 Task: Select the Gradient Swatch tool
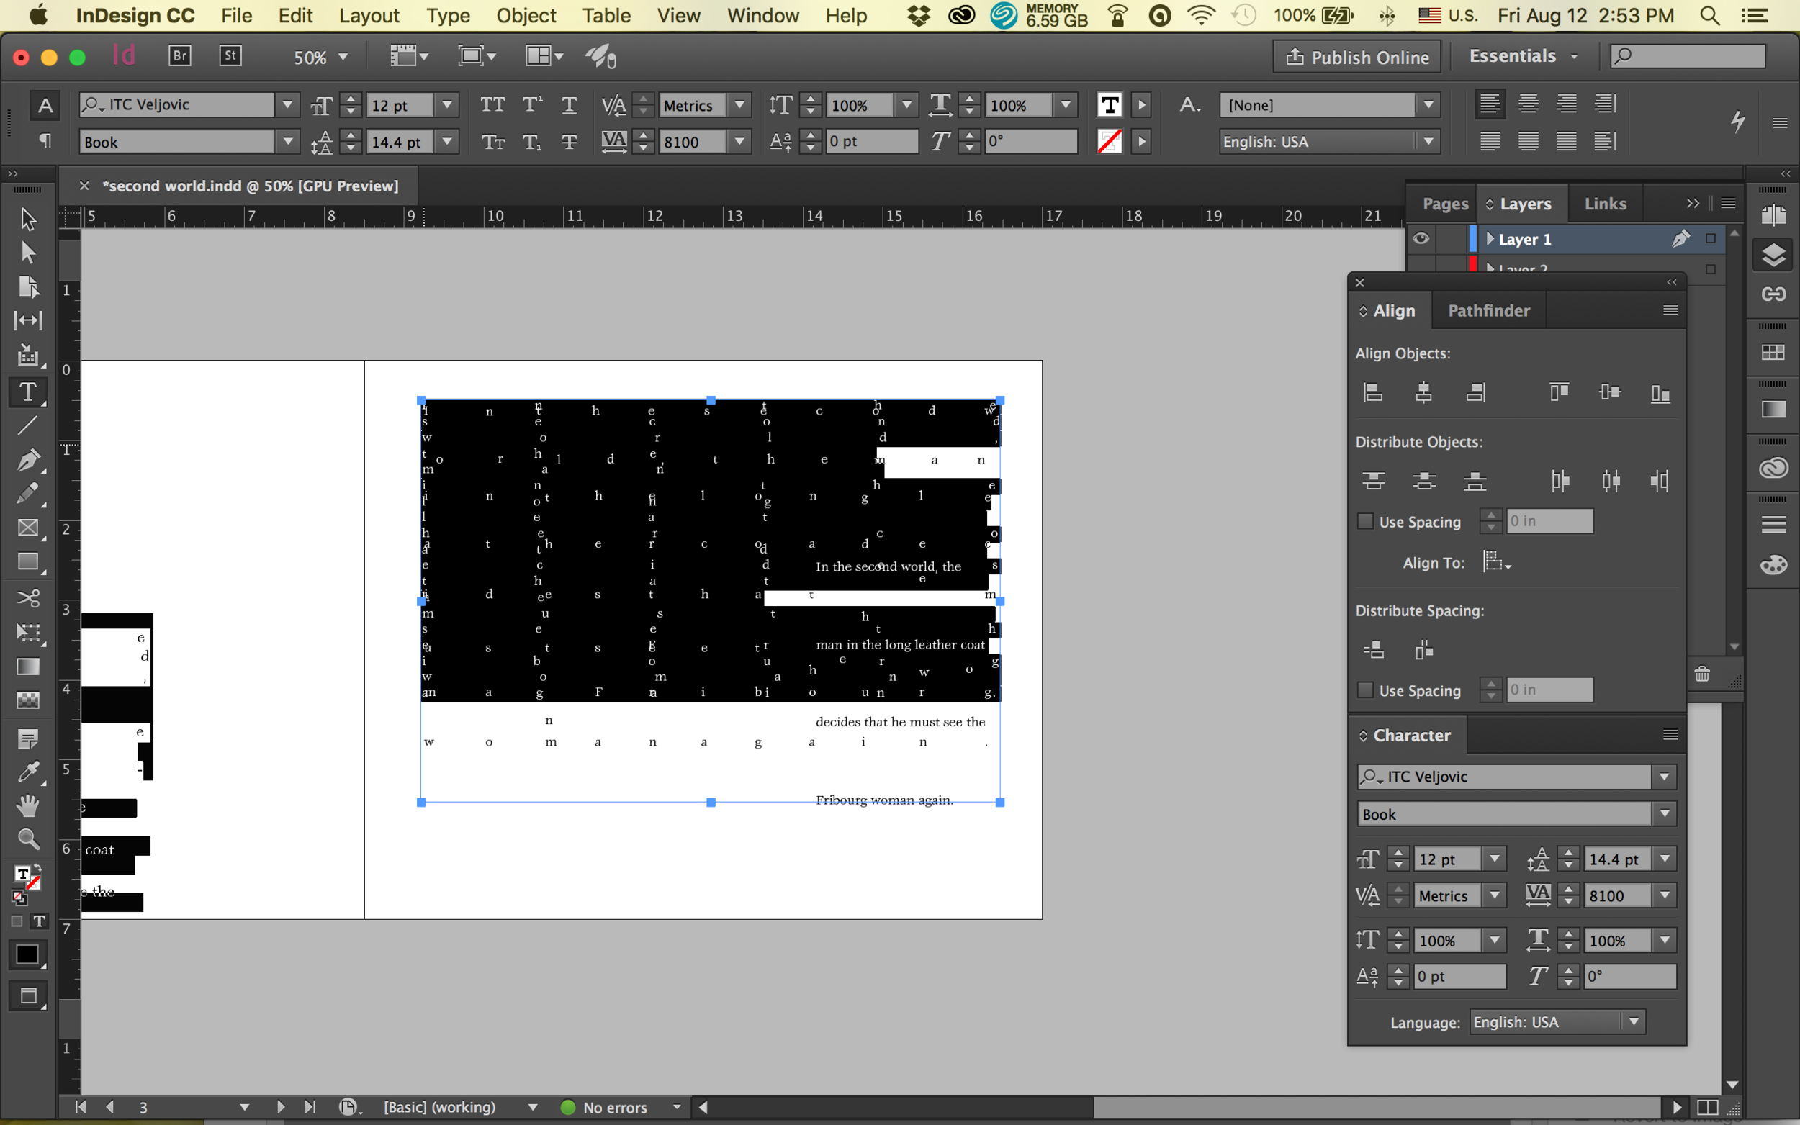[27, 666]
